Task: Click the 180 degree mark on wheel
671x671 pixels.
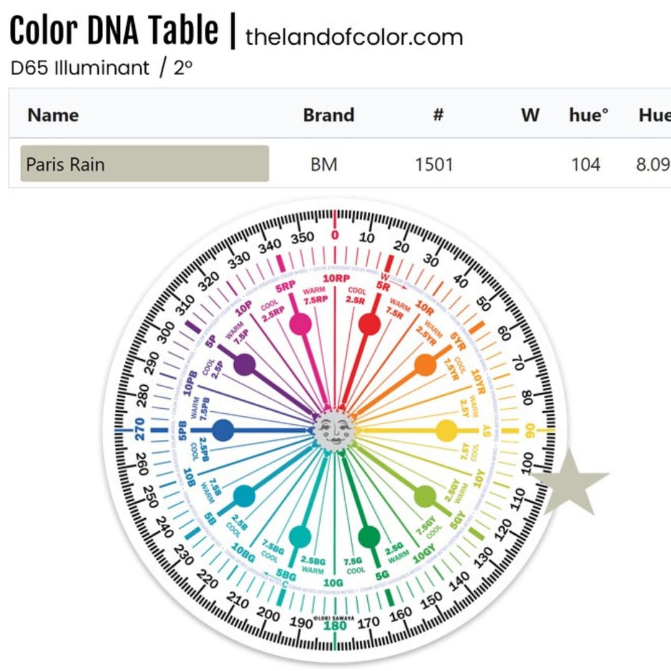Action: 335,625
